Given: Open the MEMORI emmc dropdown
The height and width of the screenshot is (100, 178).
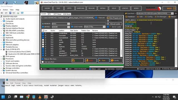Looking at the screenshot, I should (69, 24).
